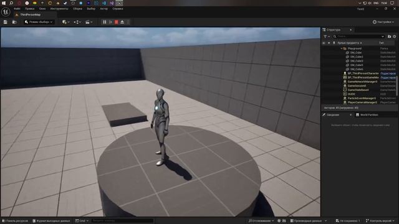
Task: Select the ThirdPersonMap tab
Action: [30, 15]
